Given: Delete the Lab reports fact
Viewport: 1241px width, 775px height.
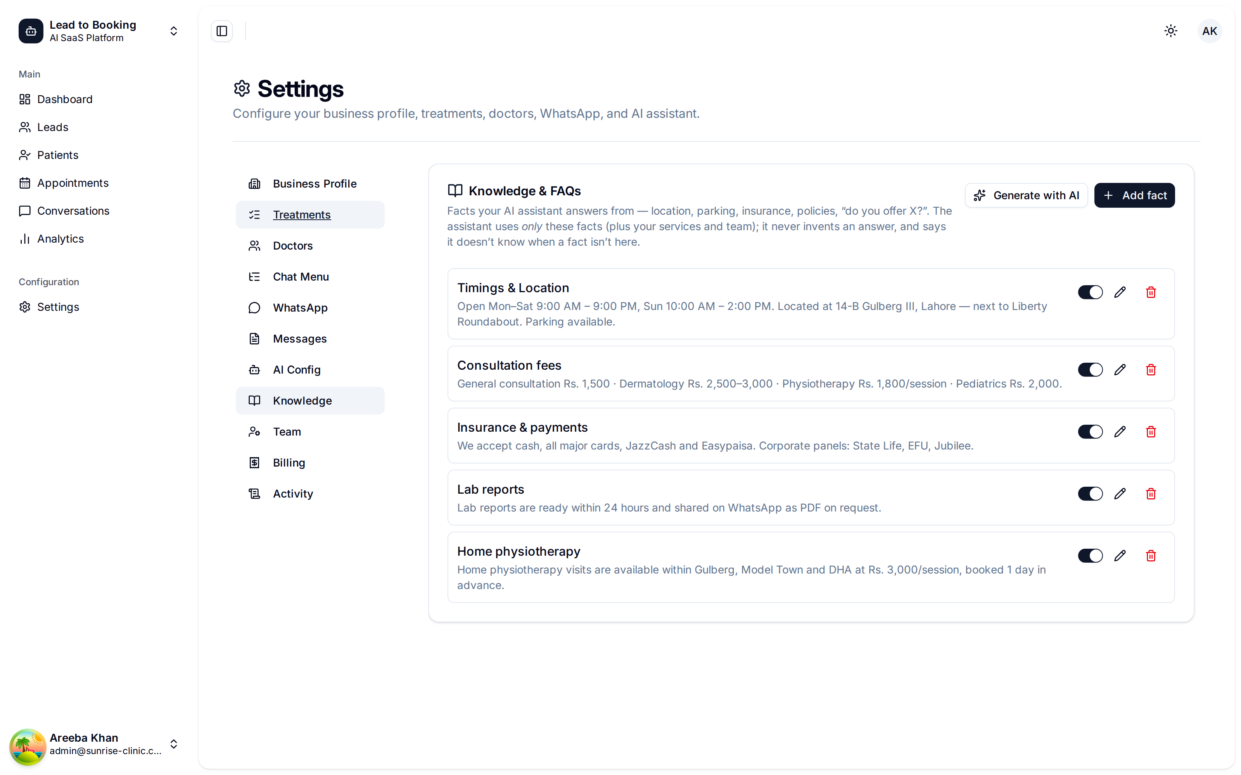Looking at the screenshot, I should pos(1151,494).
